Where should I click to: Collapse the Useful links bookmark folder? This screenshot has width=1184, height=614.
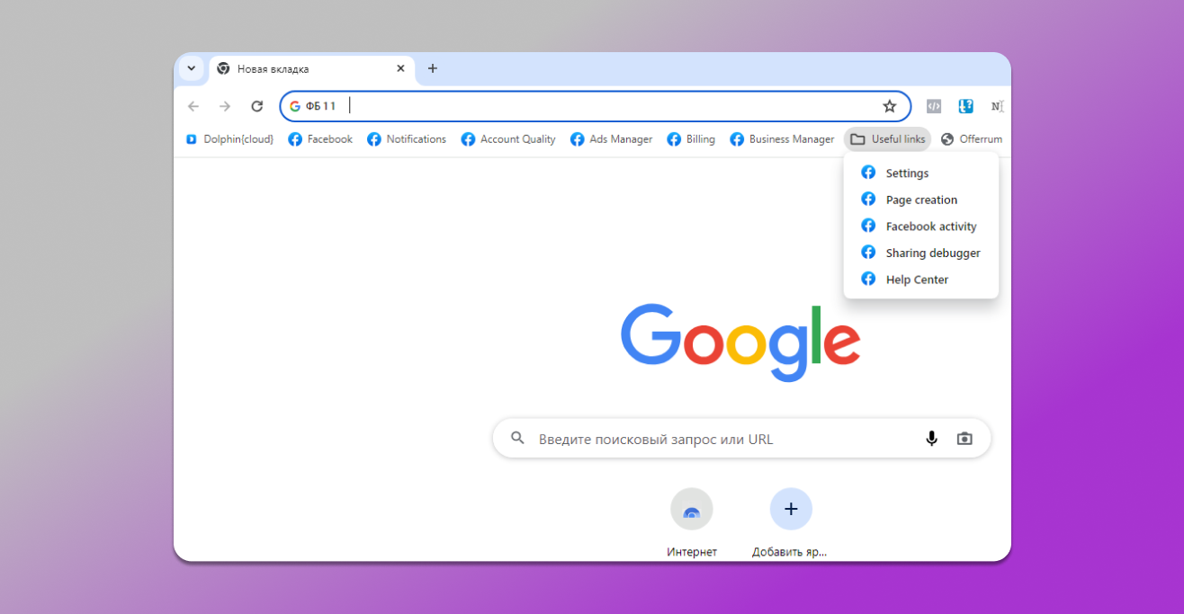[x=888, y=139]
